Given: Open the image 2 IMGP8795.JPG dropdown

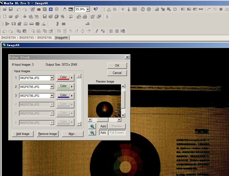Looking at the screenshot, I should pos(52,87).
